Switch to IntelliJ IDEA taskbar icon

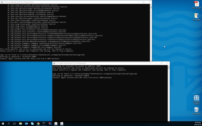pyautogui.click(x=50, y=124)
